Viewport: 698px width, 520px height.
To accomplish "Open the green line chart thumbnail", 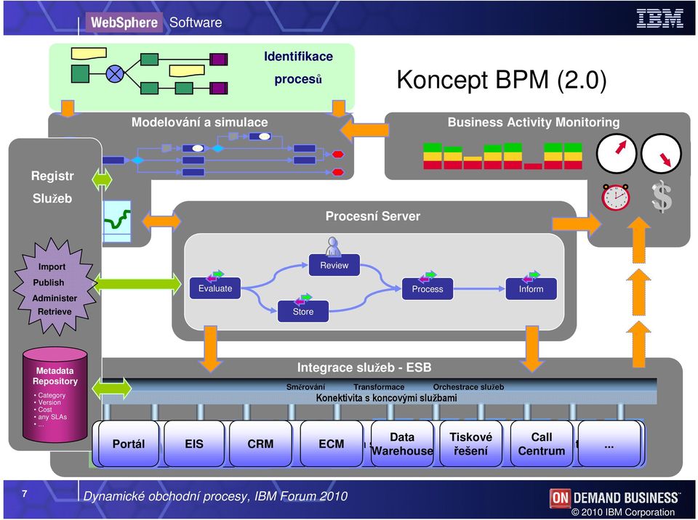I will tap(118, 221).
